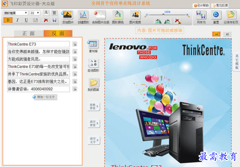Click the 传承了ThinkCentre家族 text field
Screen dimensions: 240x167
pos(39,74)
